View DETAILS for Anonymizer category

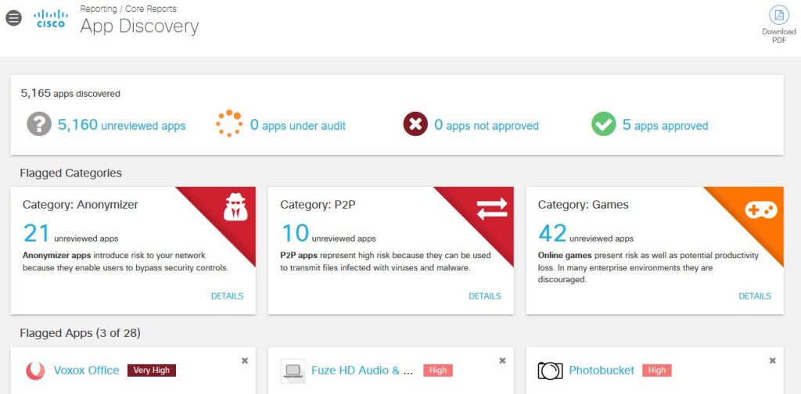coord(227,296)
